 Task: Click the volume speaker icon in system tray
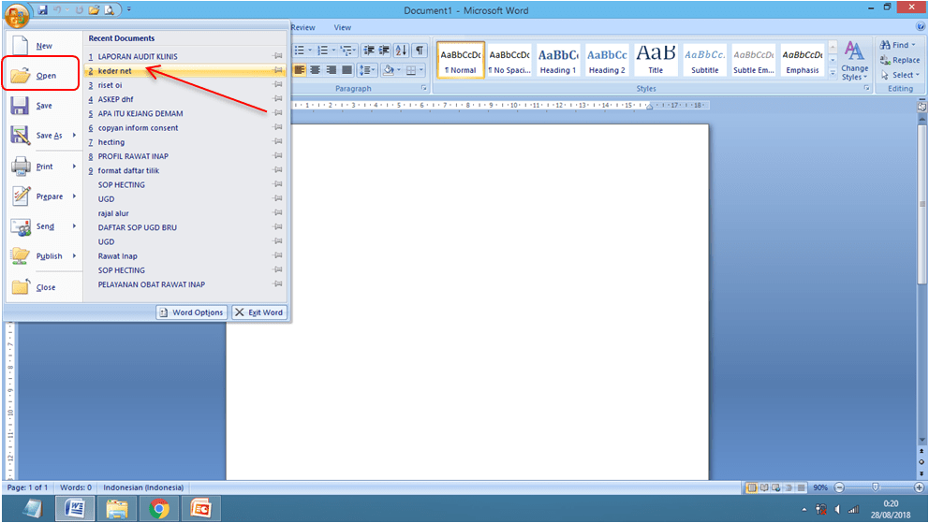tap(837, 509)
